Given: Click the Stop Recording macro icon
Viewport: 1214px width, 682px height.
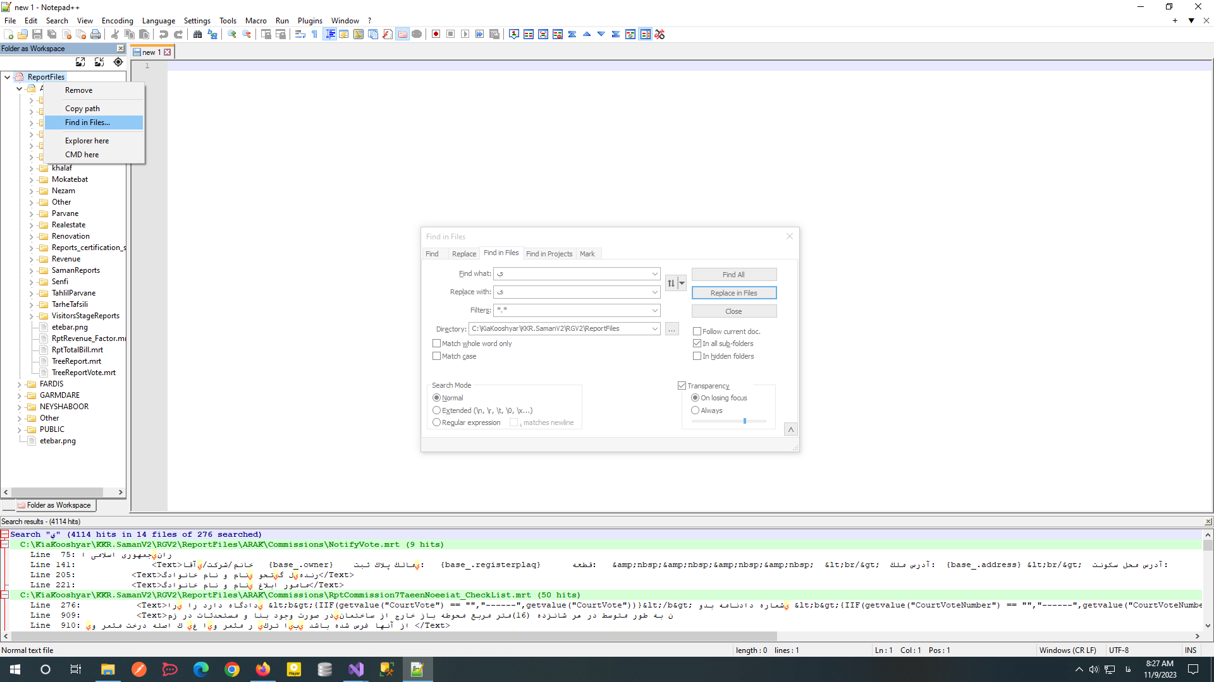Looking at the screenshot, I should [451, 34].
